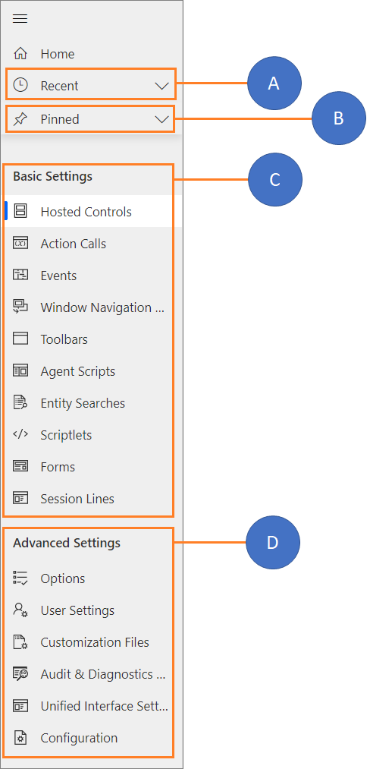The image size is (370, 769).
Task: Click the Configuration gear page icon
Action: 20,738
